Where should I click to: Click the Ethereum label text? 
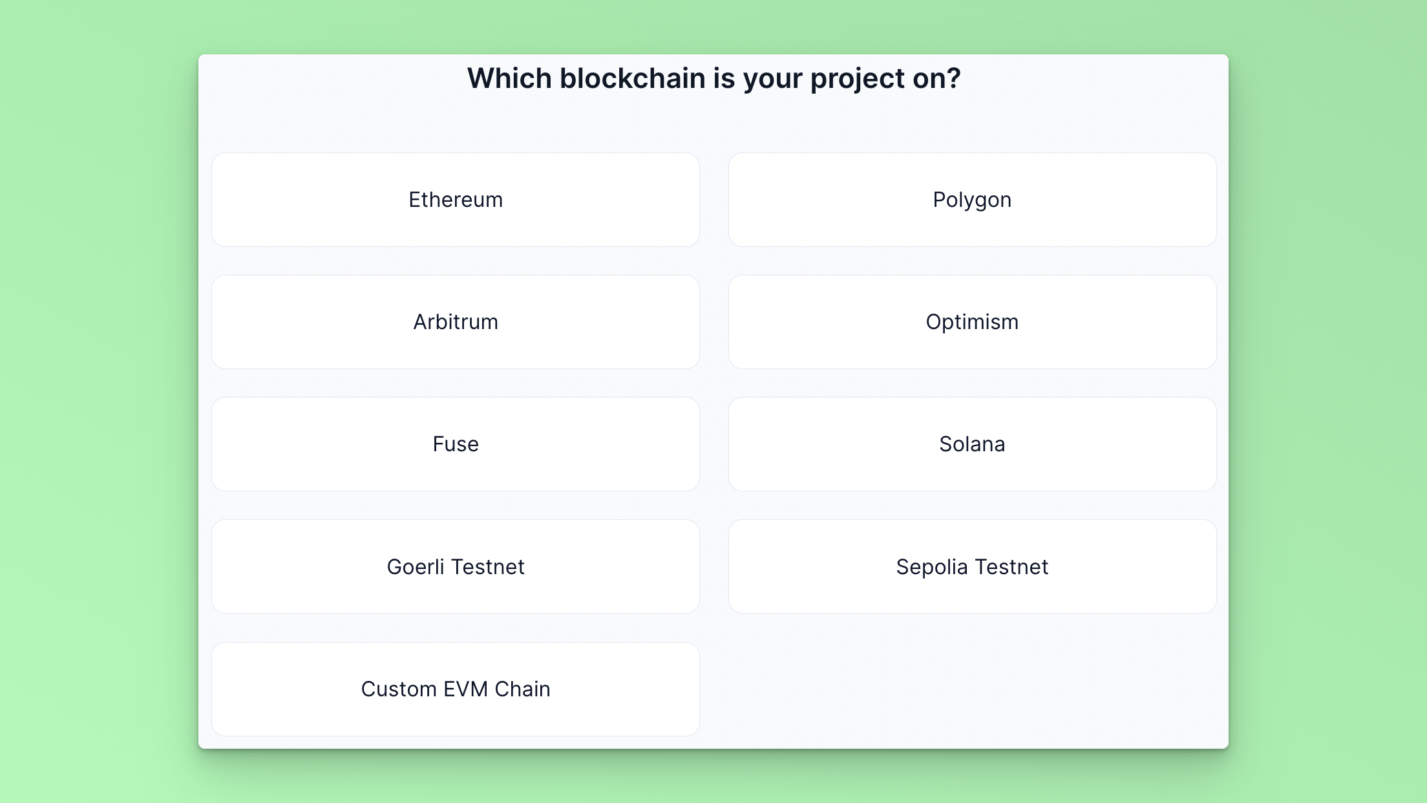pos(456,200)
